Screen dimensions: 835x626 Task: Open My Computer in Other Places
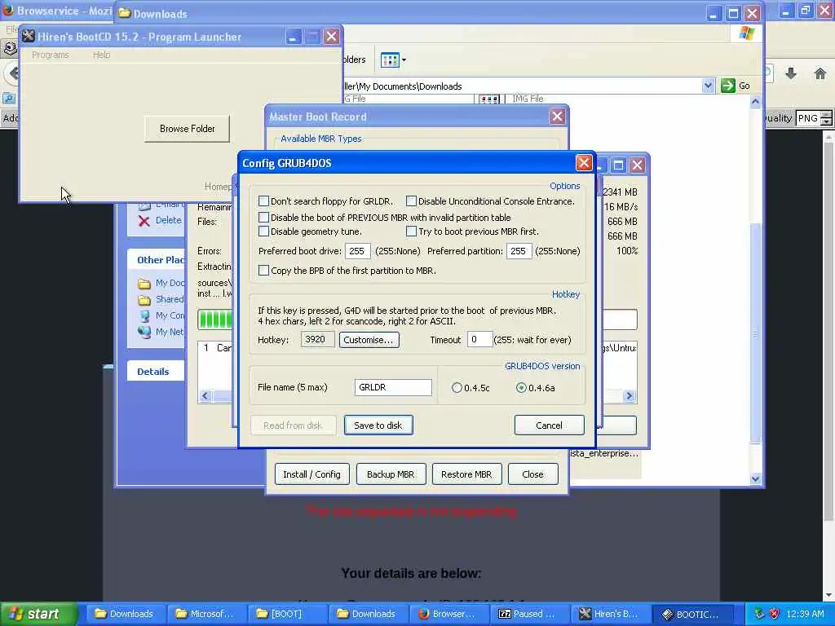[170, 315]
